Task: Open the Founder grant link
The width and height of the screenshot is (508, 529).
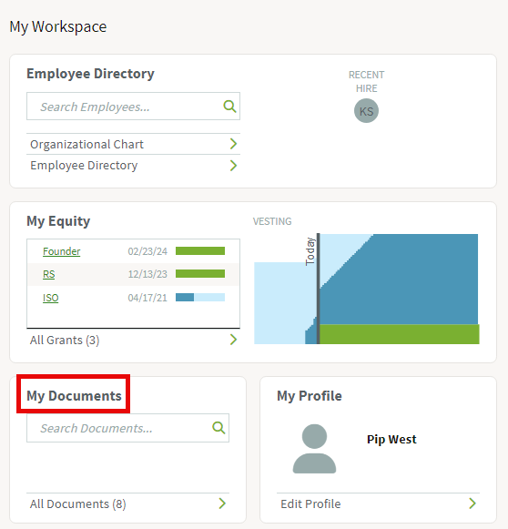Action: click(x=61, y=251)
